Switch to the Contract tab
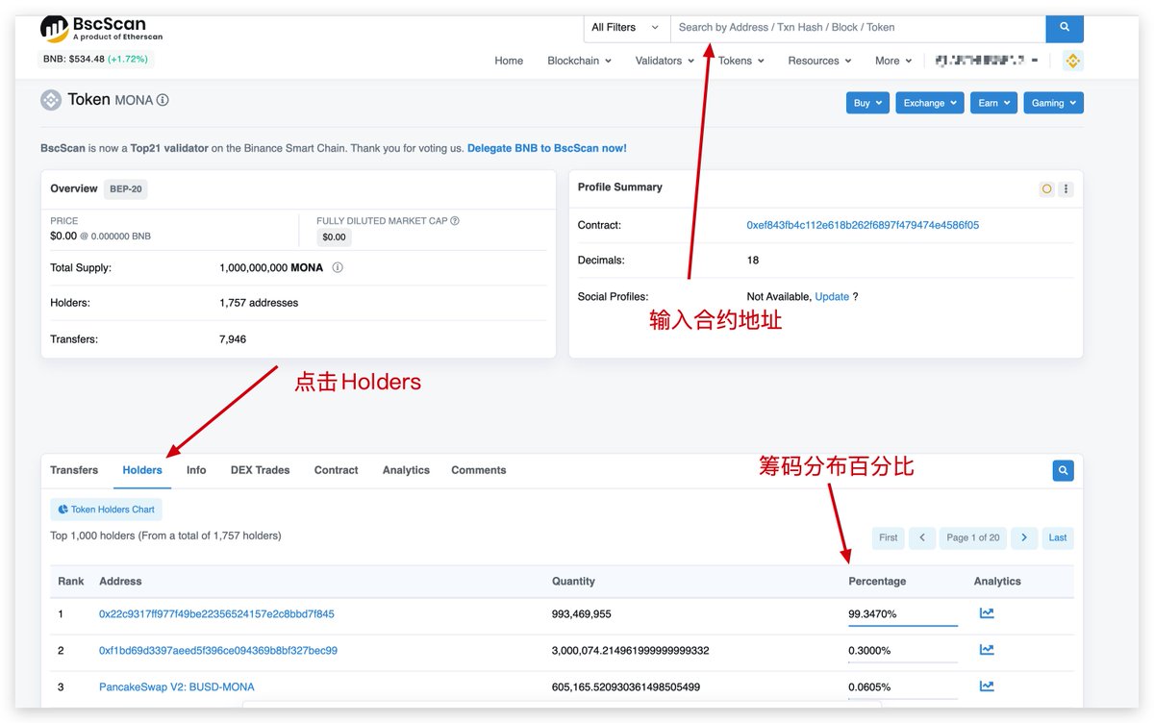Screen dimensions: 1154x723 [336, 470]
